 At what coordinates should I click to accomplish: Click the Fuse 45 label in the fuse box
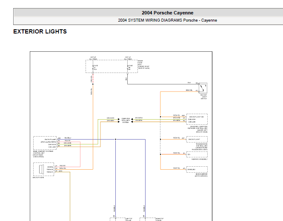130,67
